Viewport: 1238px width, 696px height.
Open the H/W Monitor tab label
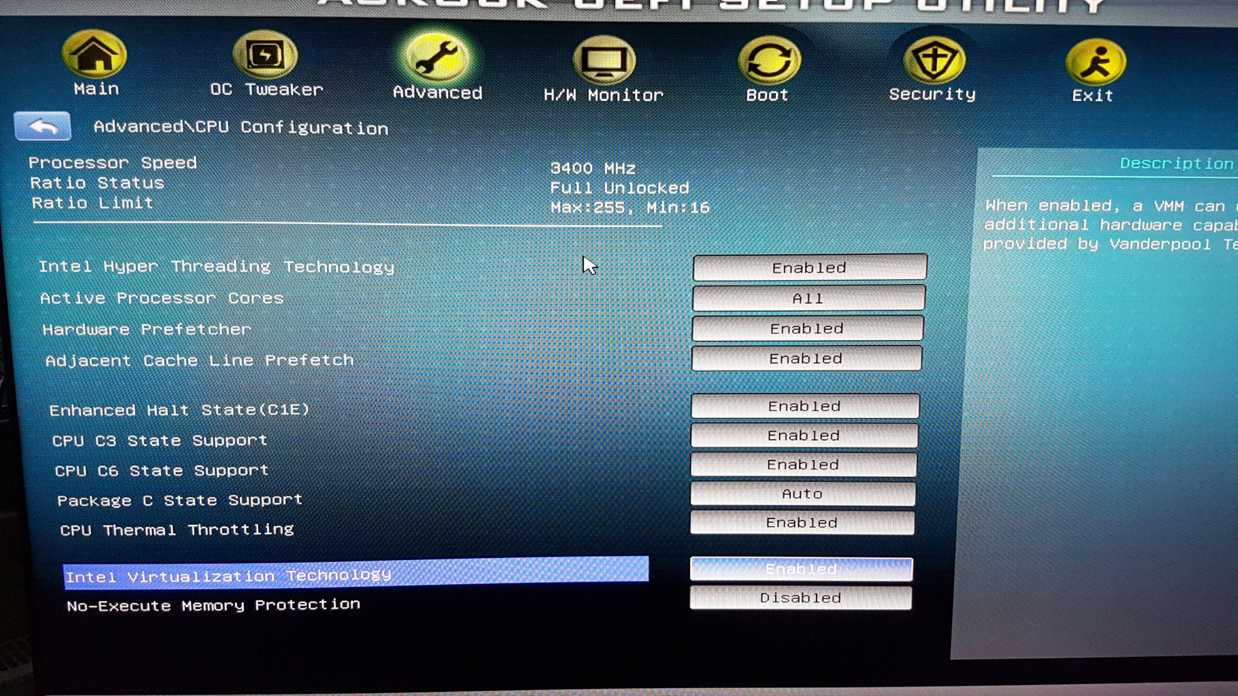pos(604,95)
